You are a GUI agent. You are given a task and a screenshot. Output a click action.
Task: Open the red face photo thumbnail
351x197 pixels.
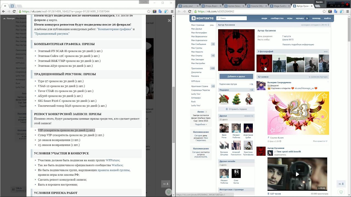coord(264,63)
